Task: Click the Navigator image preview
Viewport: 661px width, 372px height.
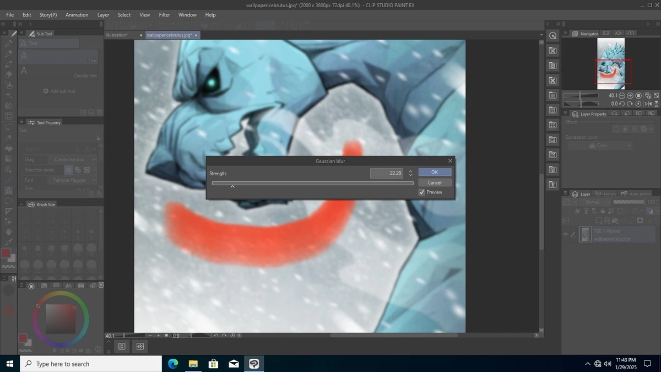Action: 611,63
